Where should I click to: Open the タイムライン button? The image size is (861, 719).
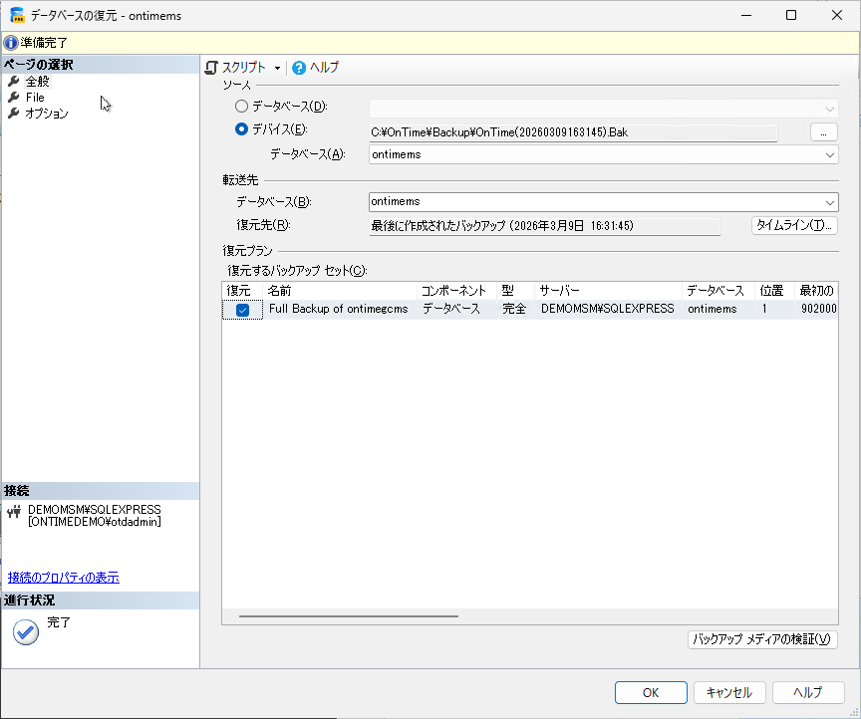click(794, 226)
